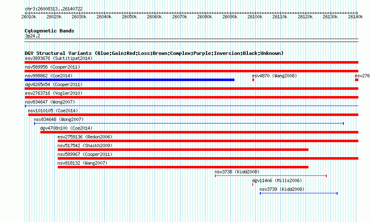370x222 pixels.
Task: Click the nsv589958 red loss bar
Action: pyautogui.click(x=191, y=71)
